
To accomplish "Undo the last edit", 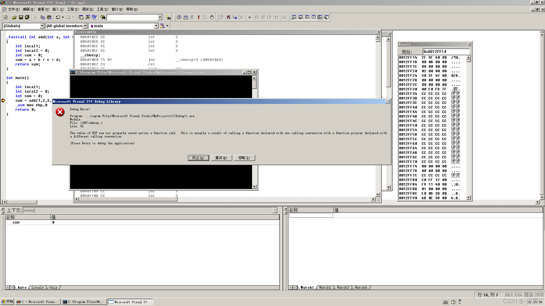I will [x=58, y=18].
